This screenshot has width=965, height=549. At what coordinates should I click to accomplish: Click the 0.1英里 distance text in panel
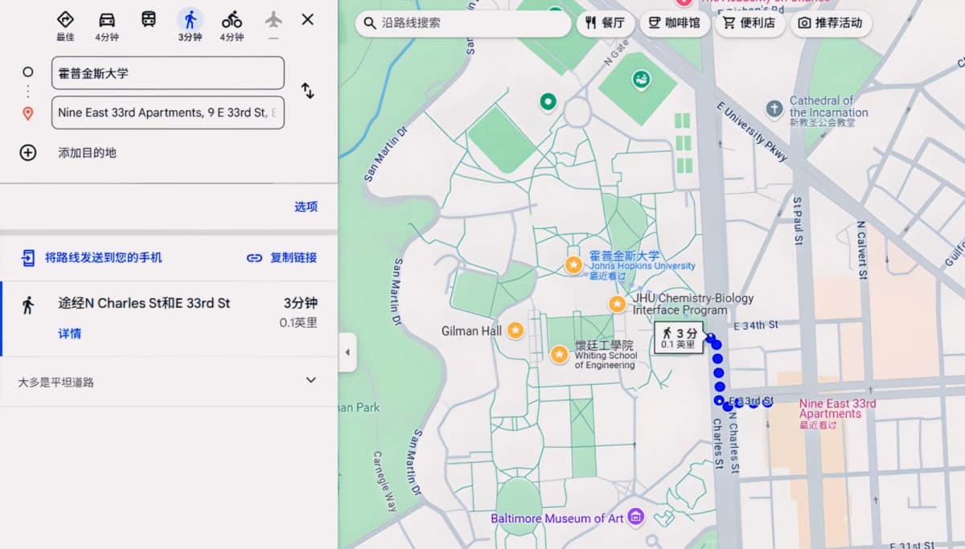point(298,323)
